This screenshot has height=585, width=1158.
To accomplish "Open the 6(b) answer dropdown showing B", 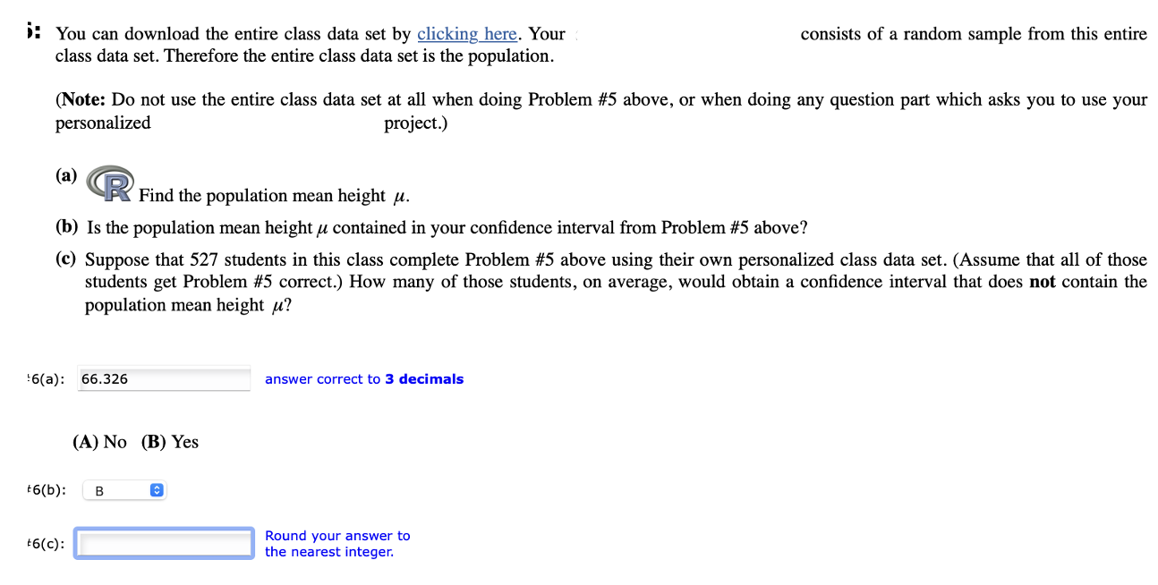I will click(x=123, y=489).
